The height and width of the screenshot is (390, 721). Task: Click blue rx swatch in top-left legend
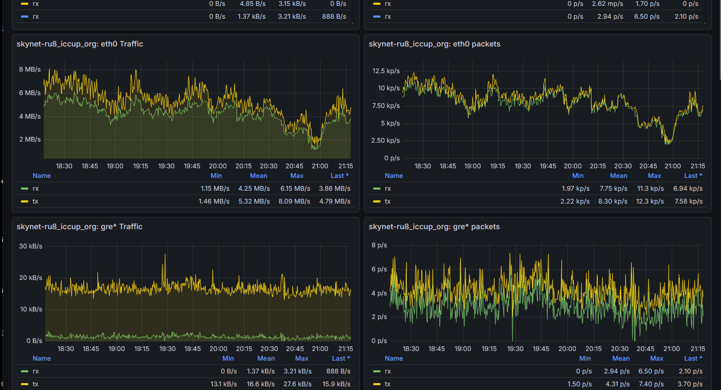tap(25, 17)
